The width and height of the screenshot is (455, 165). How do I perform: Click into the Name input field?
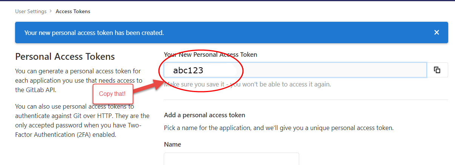(x=231, y=159)
